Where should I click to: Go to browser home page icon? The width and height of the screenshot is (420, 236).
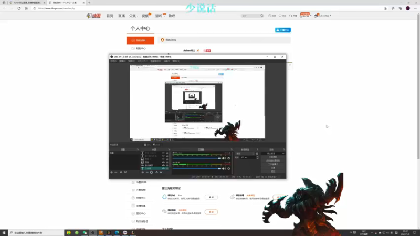[26, 8]
